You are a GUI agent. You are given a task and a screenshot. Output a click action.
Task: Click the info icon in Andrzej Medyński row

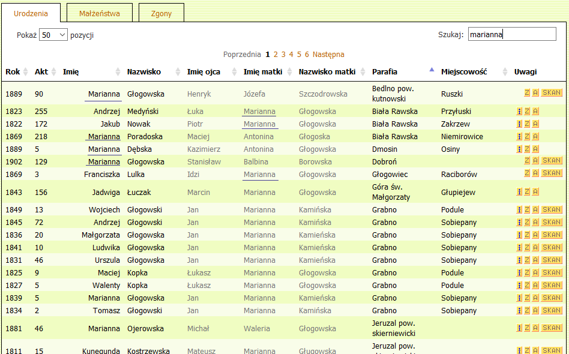[x=519, y=111]
